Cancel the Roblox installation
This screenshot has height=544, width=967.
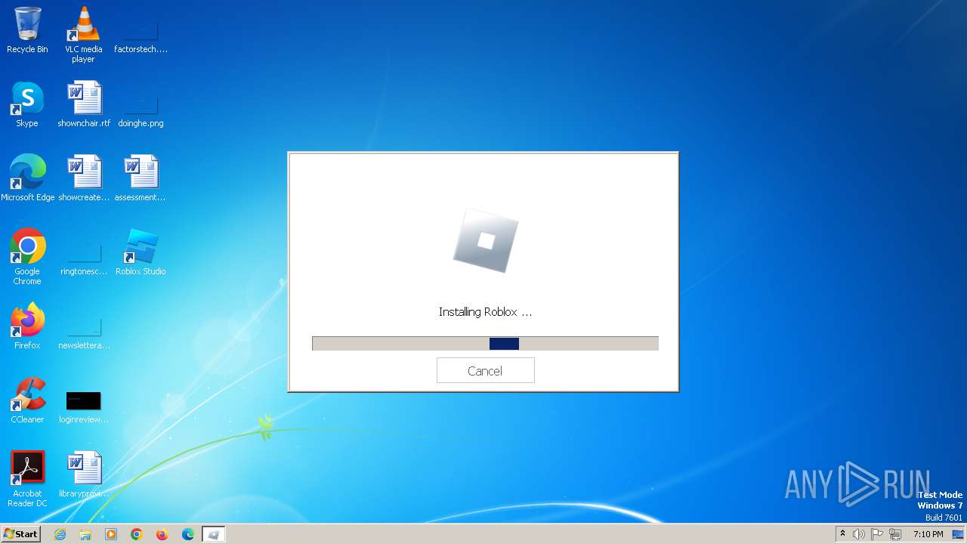pos(485,370)
